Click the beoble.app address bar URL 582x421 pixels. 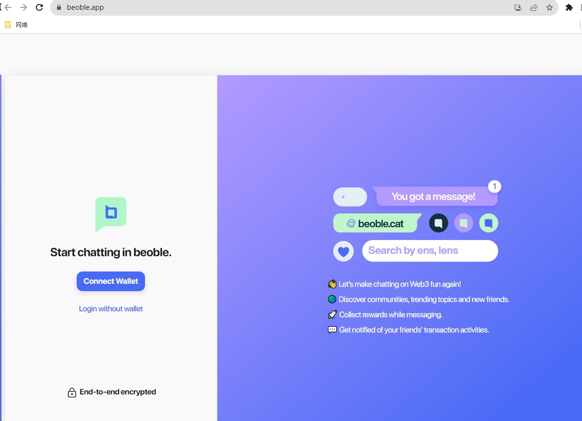[85, 7]
